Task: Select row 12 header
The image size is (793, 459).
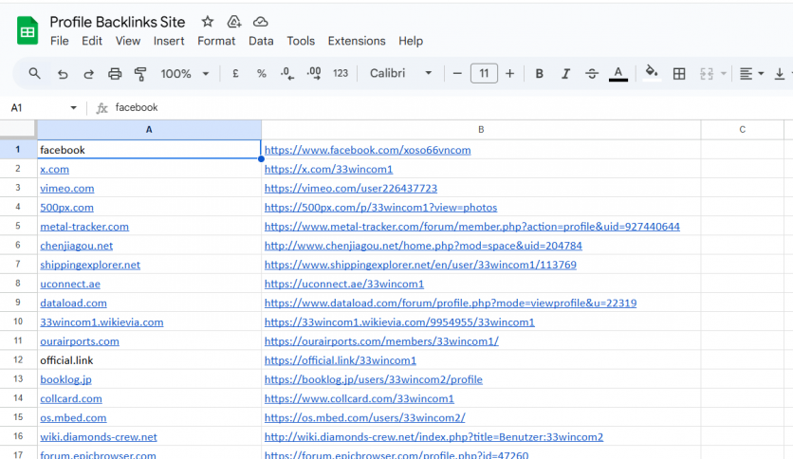Action: [x=18, y=360]
